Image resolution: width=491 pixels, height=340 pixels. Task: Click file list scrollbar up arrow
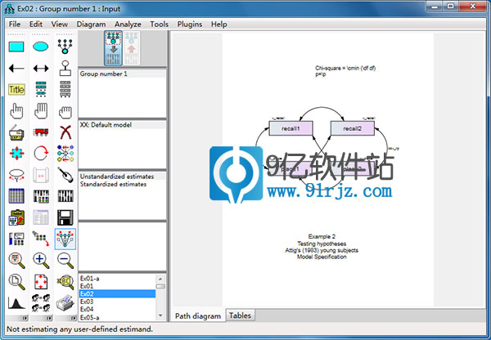(160, 279)
